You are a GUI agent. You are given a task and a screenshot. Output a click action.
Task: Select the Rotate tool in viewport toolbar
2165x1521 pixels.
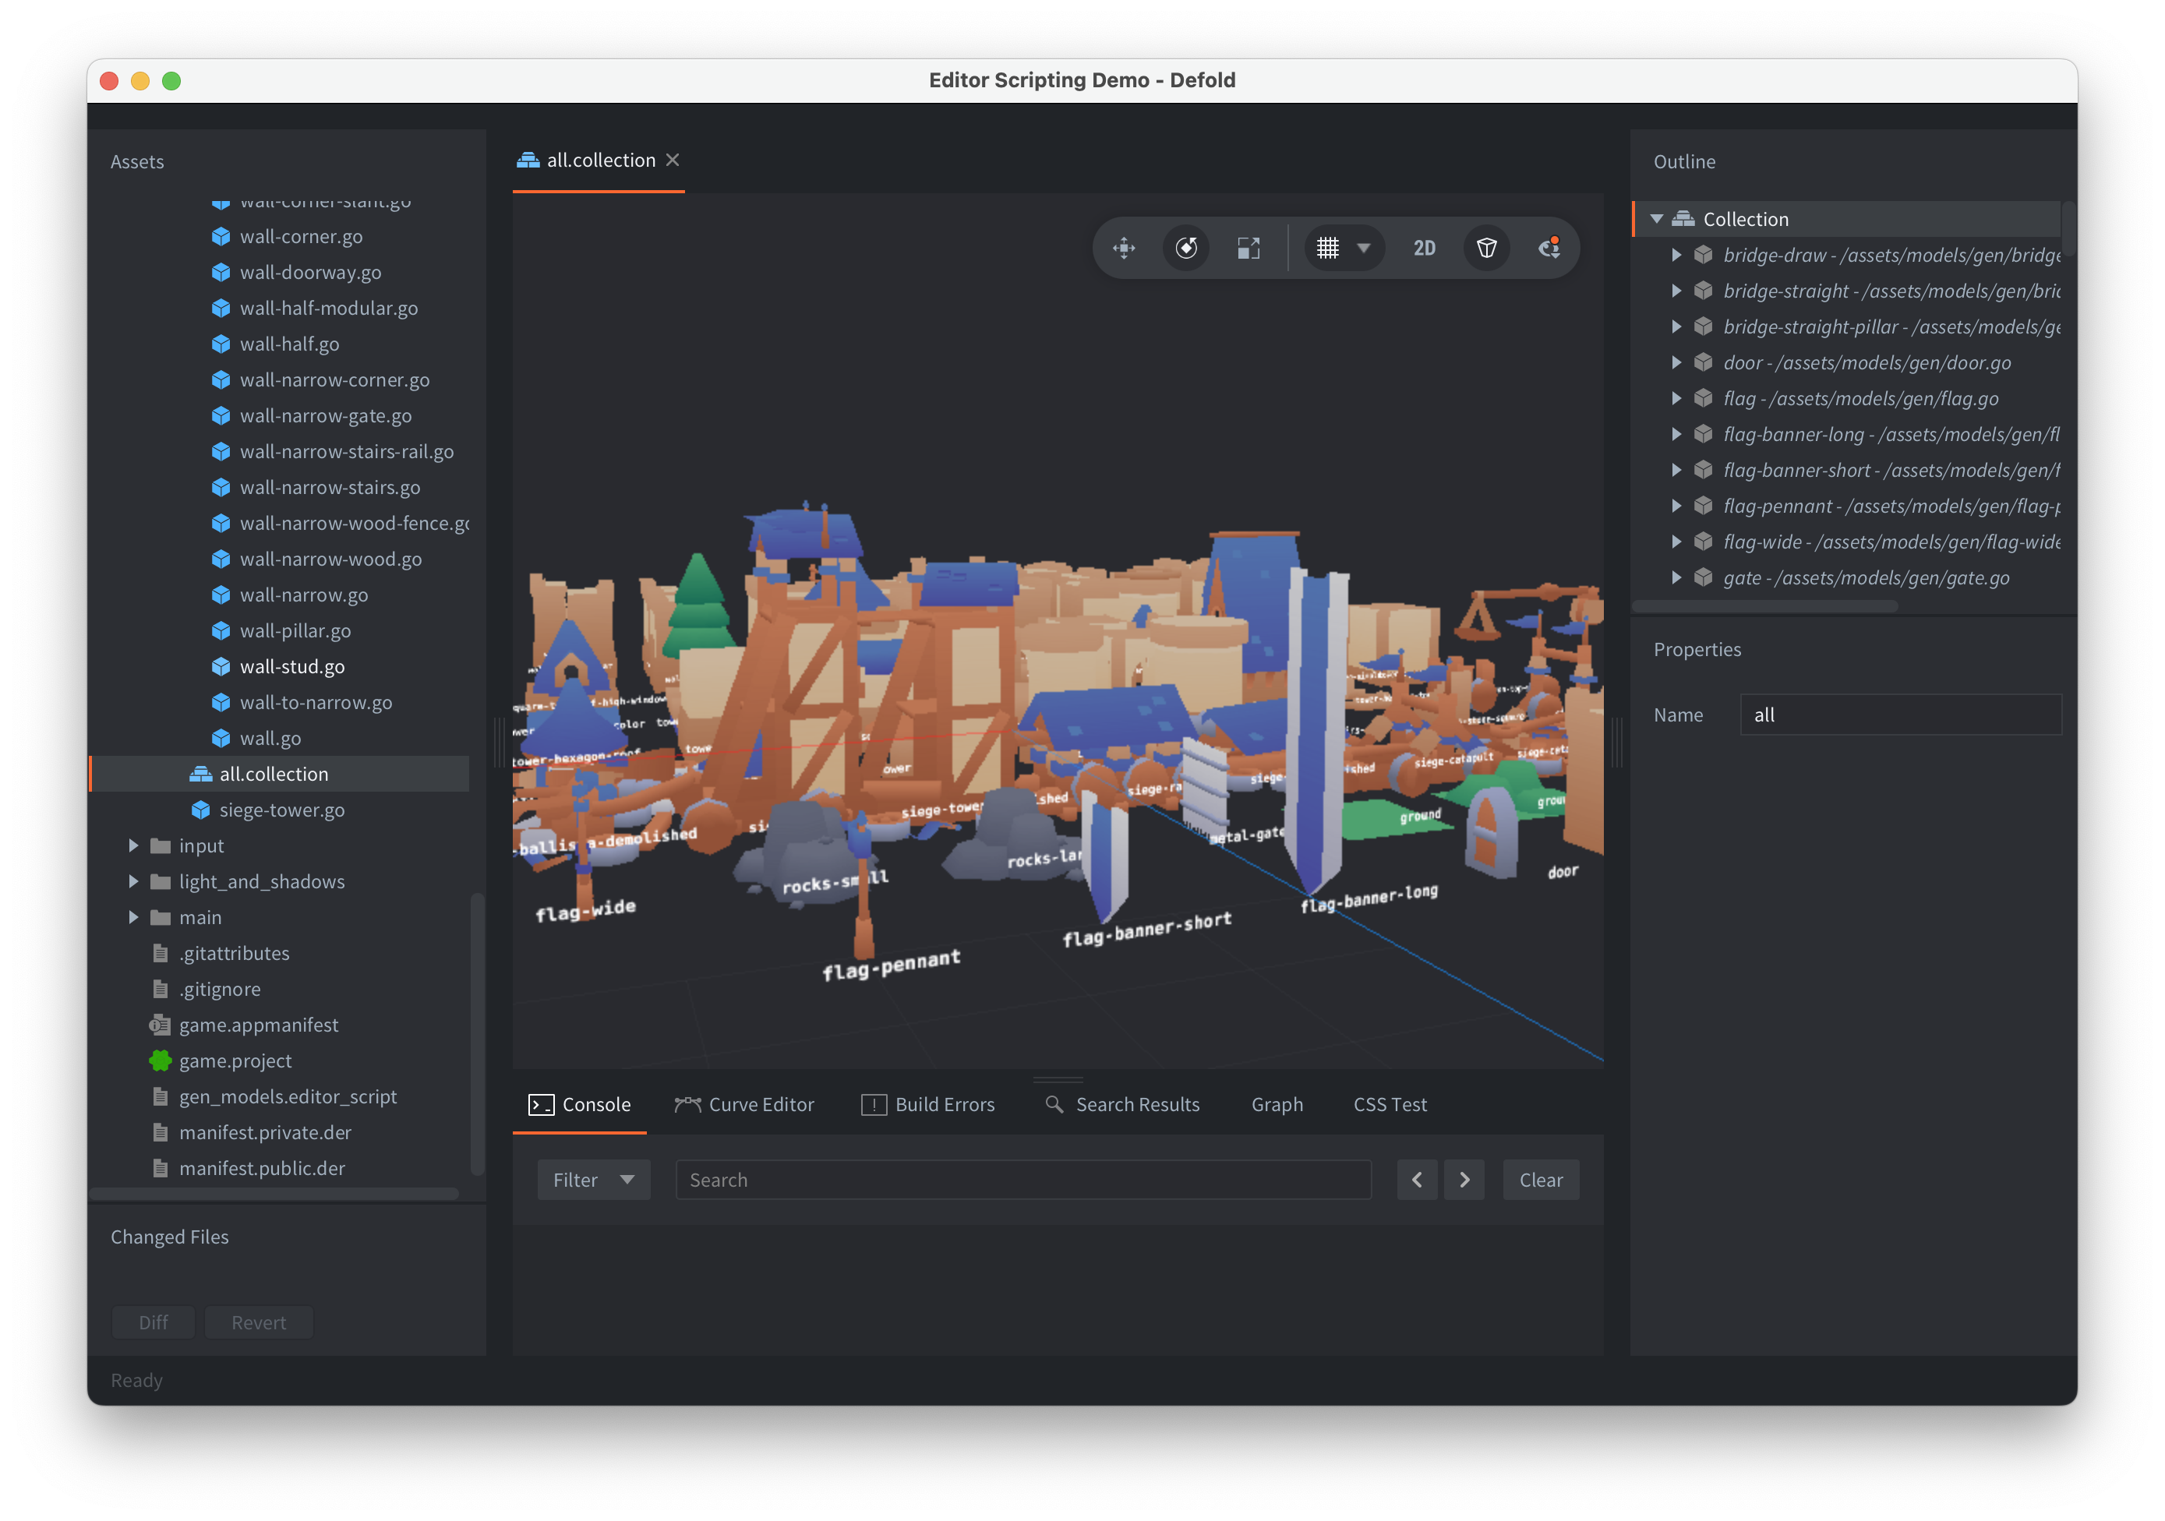click(1186, 248)
